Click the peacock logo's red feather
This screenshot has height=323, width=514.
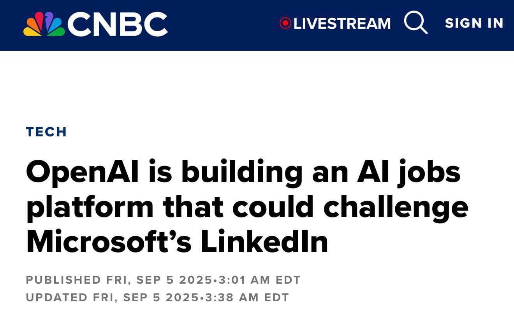pos(39,20)
